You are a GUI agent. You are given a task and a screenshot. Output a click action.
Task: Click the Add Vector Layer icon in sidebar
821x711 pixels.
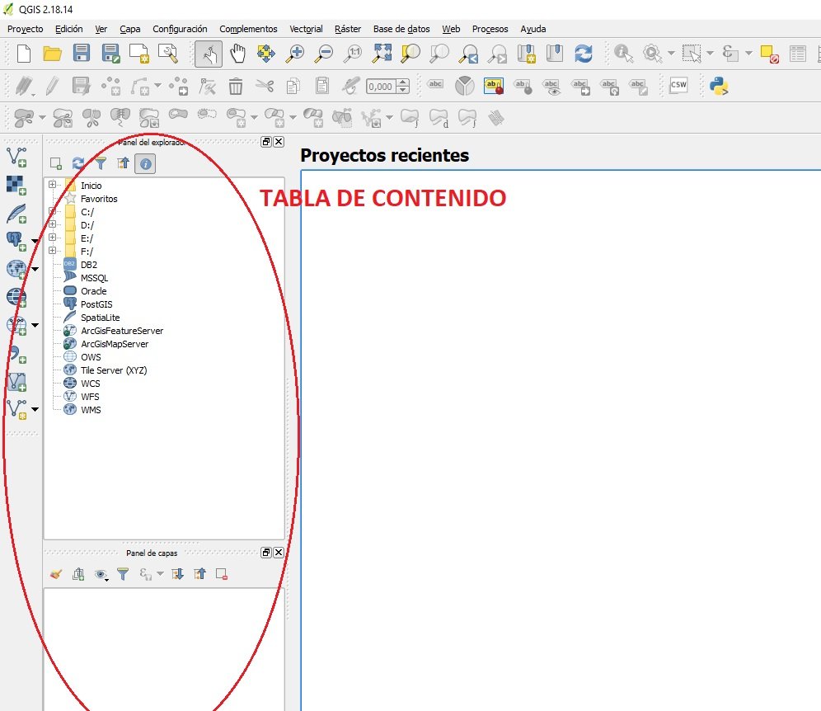16,157
